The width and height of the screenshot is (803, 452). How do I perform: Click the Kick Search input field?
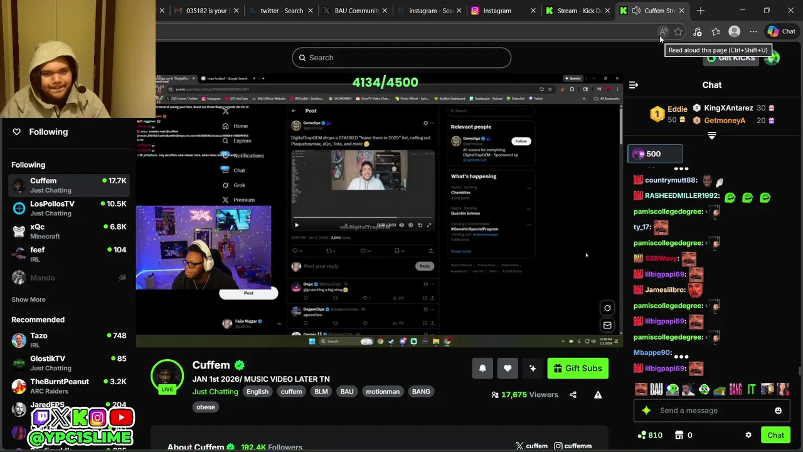point(401,58)
